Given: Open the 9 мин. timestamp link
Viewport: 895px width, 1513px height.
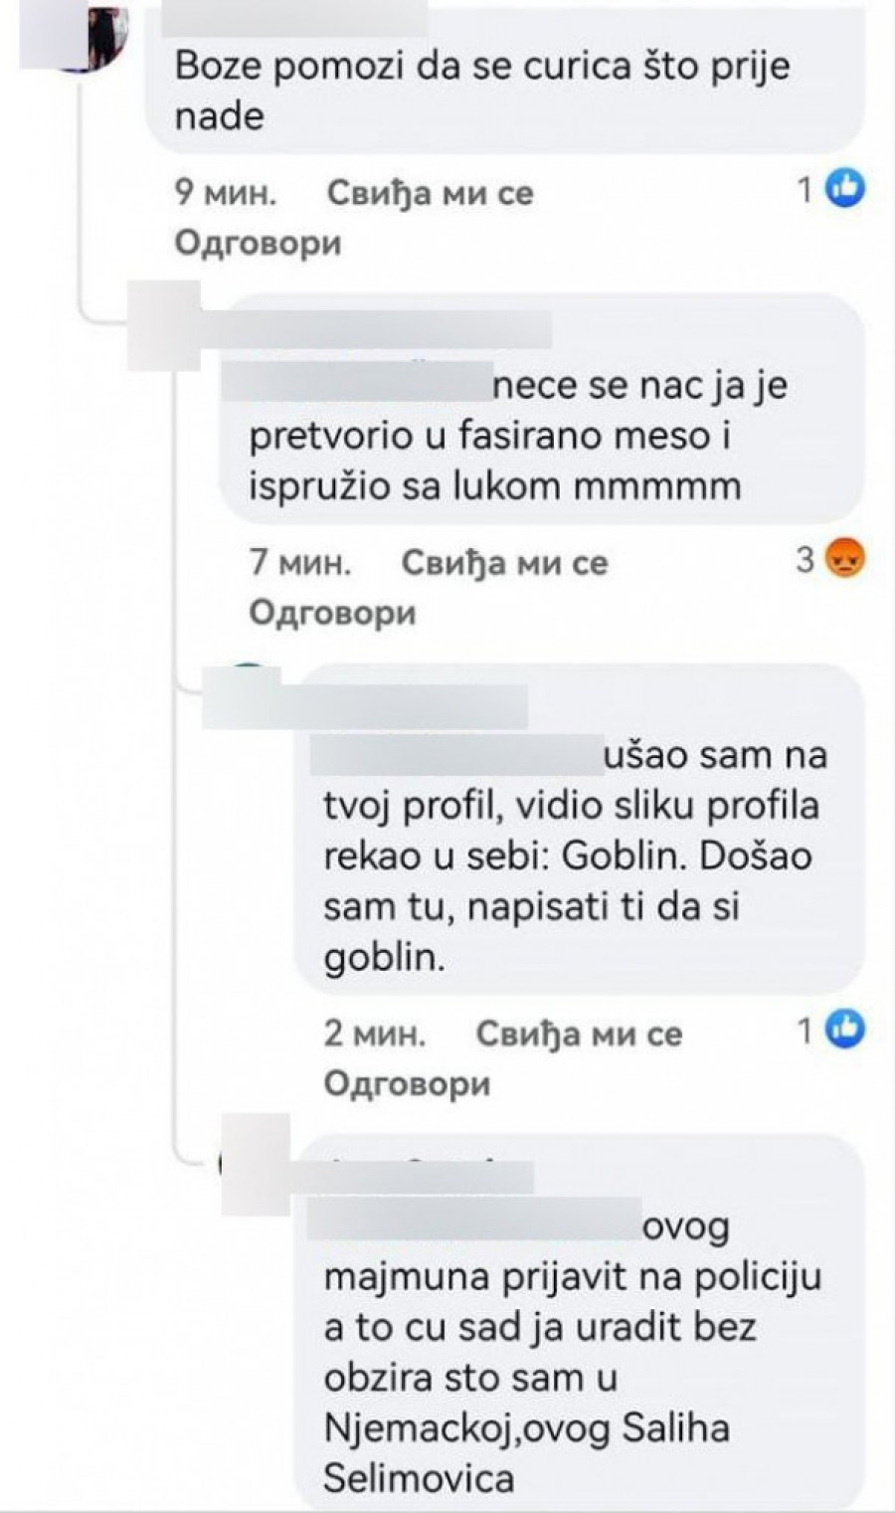Looking at the screenshot, I should pos(226,192).
